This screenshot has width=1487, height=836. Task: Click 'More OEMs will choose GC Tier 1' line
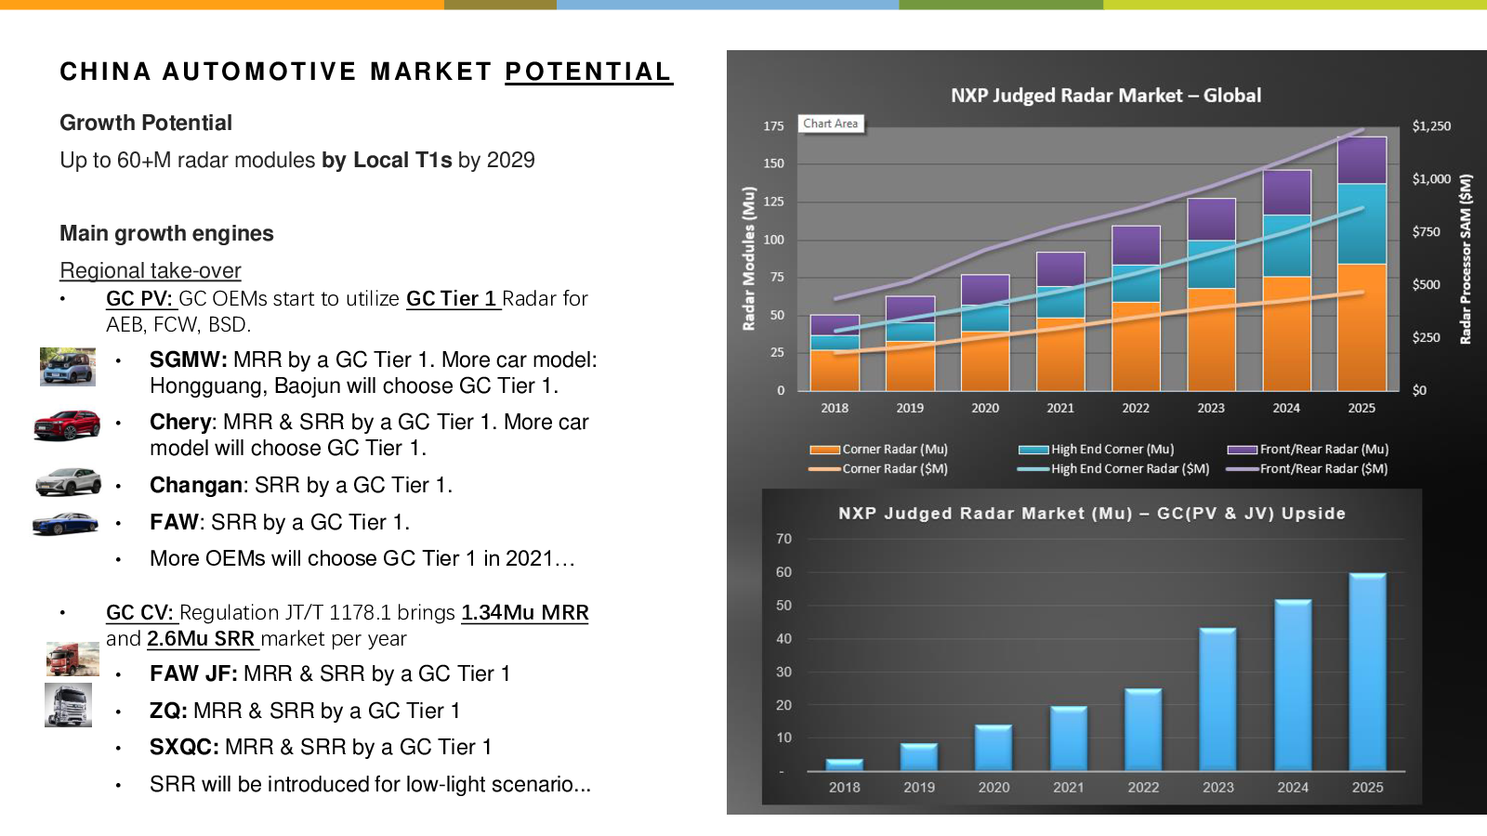pos(362,558)
